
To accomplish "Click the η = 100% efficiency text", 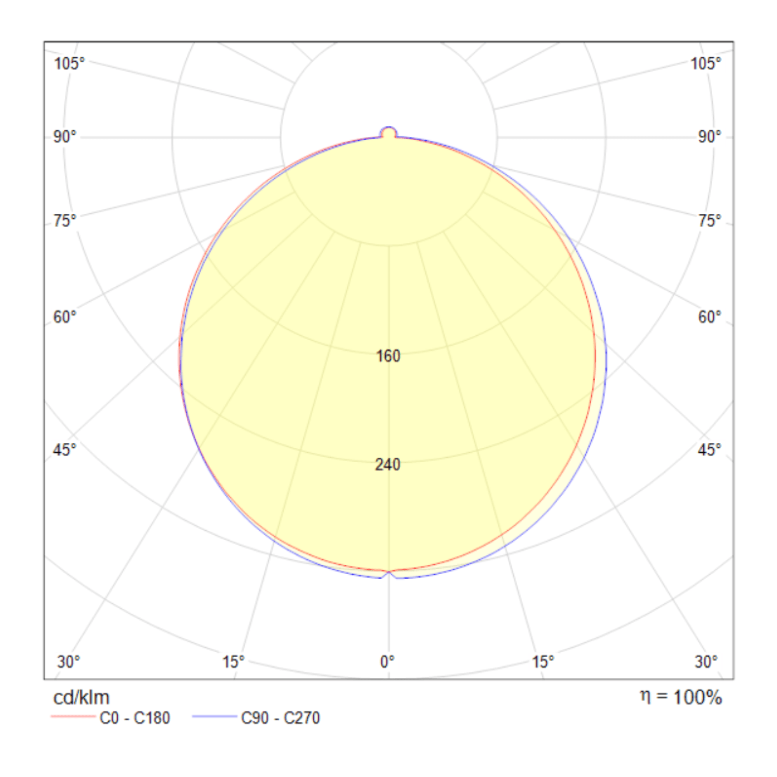I will click(681, 697).
